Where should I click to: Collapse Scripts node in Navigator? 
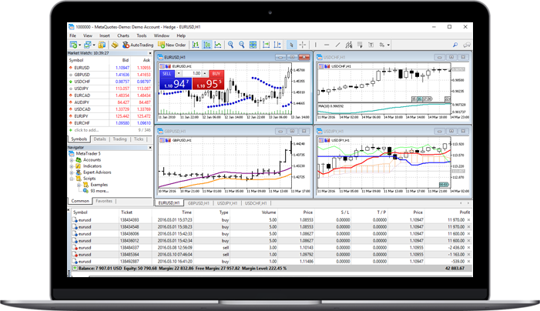coord(72,179)
